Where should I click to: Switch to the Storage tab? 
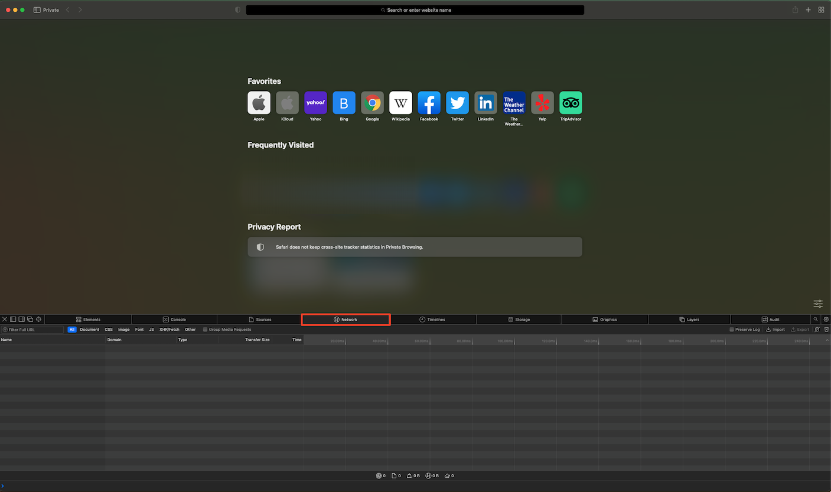click(x=519, y=320)
